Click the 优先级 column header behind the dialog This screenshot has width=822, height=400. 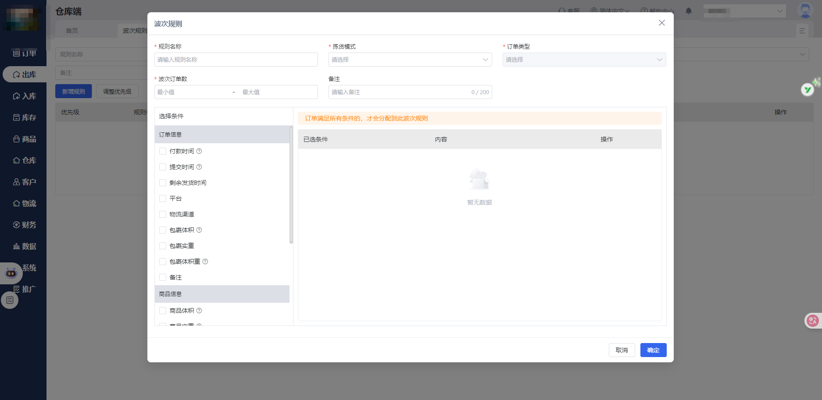click(70, 112)
